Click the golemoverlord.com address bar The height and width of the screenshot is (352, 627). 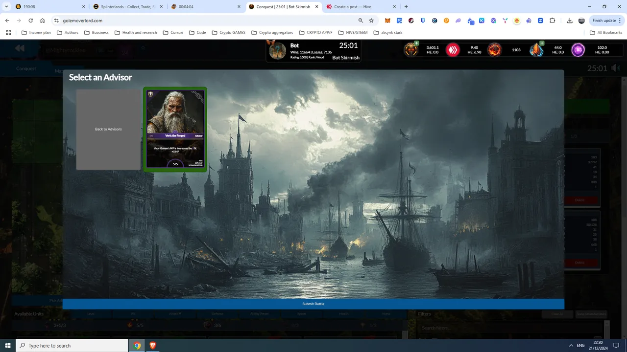(x=206, y=21)
